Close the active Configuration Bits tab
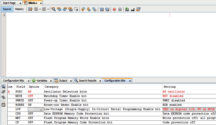The width and height of the screenshot is (216, 125). (x=130, y=81)
